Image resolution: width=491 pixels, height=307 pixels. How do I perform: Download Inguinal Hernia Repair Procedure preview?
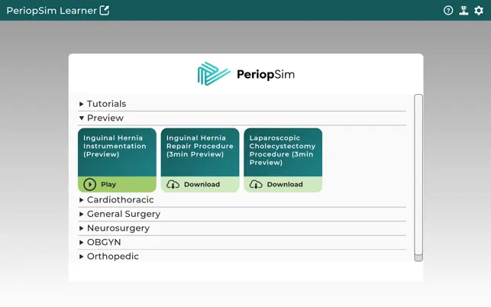pos(200,184)
